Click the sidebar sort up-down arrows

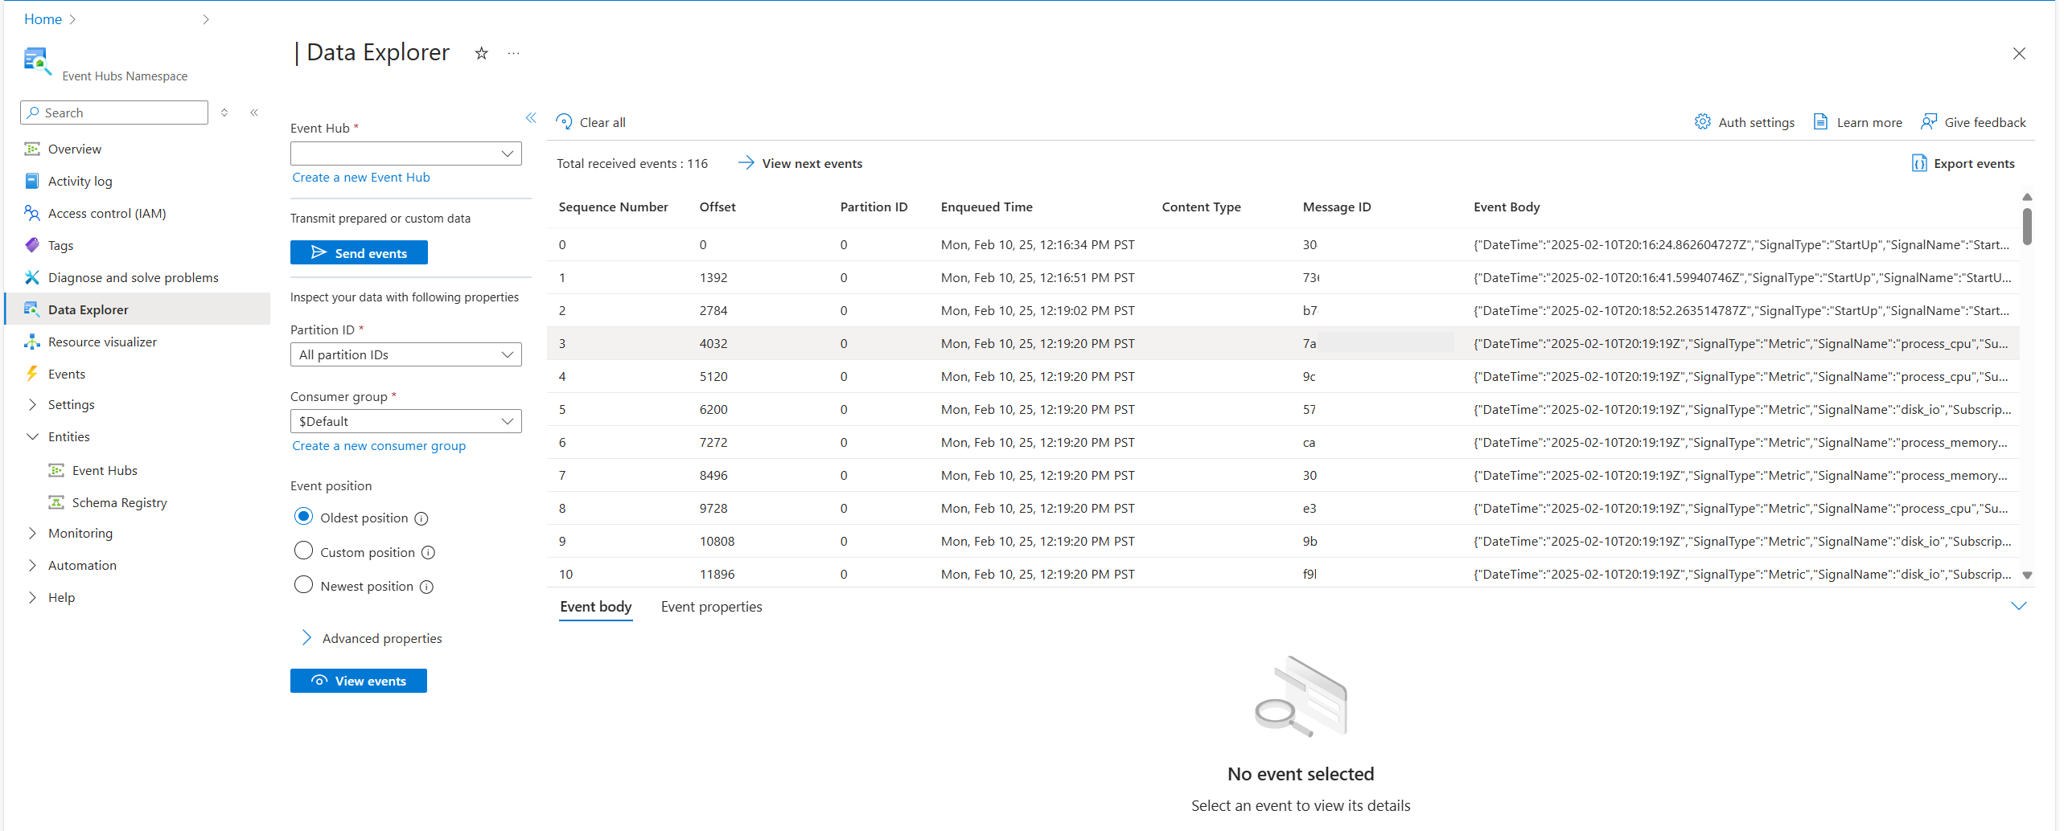[224, 113]
